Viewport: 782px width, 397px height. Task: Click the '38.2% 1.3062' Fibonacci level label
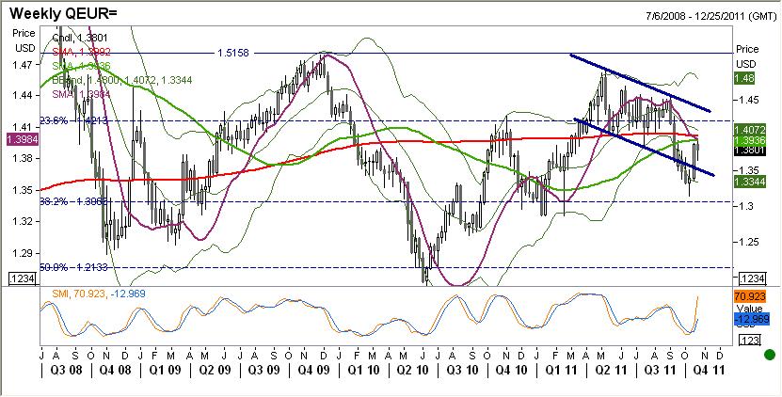(x=73, y=201)
